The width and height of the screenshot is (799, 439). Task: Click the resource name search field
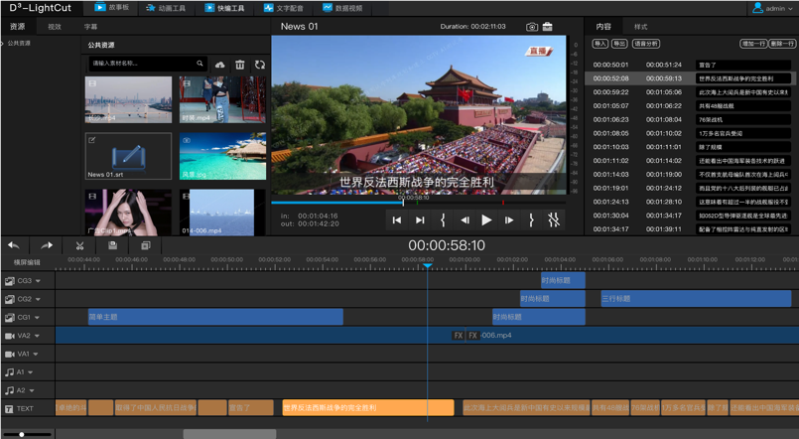(141, 64)
